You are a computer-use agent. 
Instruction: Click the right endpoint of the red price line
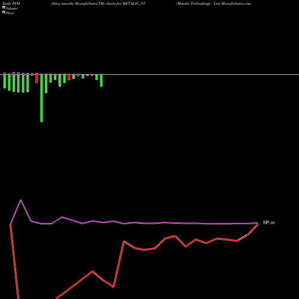(258, 224)
